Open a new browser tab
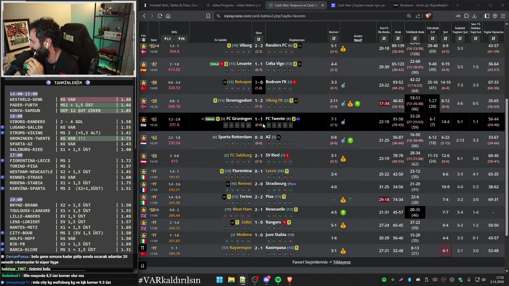The image size is (509, 286). [457, 5]
